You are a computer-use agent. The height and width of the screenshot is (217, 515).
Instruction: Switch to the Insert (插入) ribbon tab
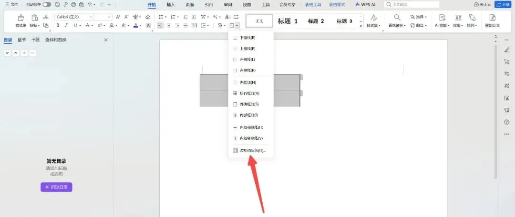coord(171,5)
